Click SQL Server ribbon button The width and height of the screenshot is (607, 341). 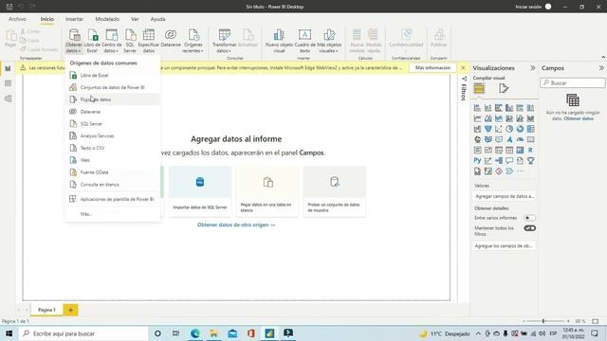pos(130,41)
